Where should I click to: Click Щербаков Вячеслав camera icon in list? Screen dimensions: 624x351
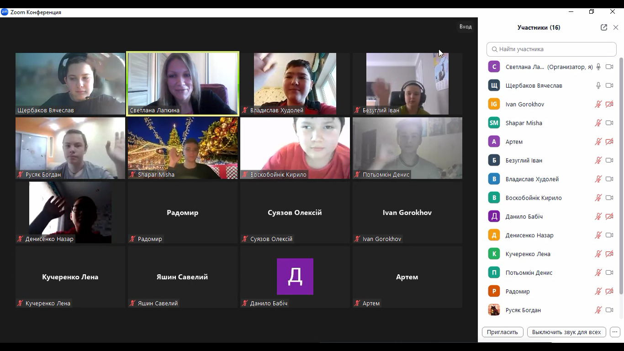pyautogui.click(x=609, y=85)
